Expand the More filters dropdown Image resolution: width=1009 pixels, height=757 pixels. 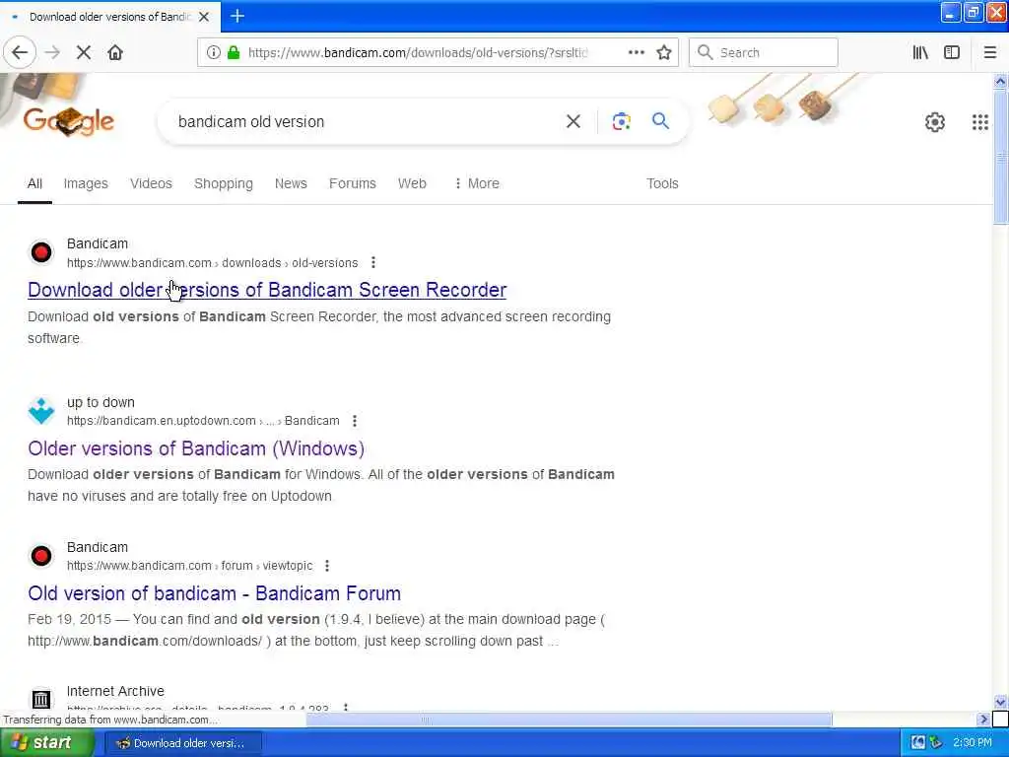(x=477, y=184)
